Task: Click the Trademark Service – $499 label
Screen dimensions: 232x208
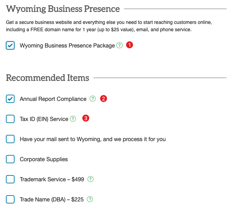Action: 52,180
